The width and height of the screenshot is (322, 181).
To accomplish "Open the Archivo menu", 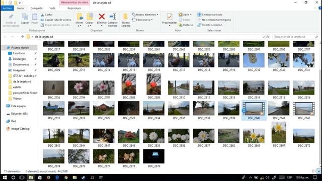I will point(7,8).
